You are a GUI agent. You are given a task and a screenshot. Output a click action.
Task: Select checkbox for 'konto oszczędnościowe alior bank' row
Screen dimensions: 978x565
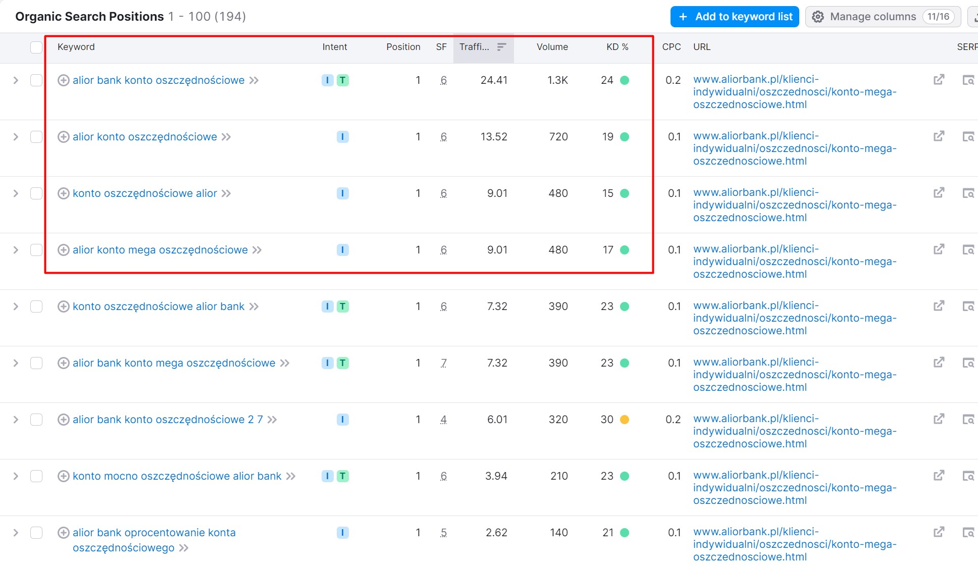pos(36,306)
